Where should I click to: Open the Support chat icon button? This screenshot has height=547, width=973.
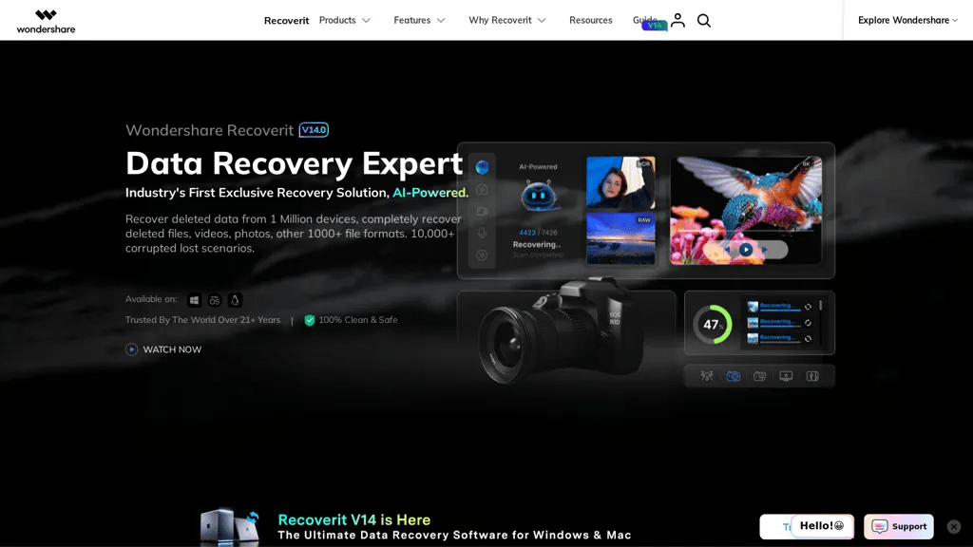(899, 526)
